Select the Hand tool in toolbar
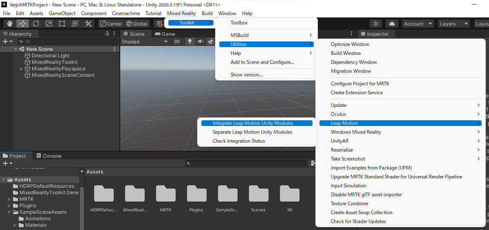This screenshot has height=230, width=489. click(x=10, y=24)
